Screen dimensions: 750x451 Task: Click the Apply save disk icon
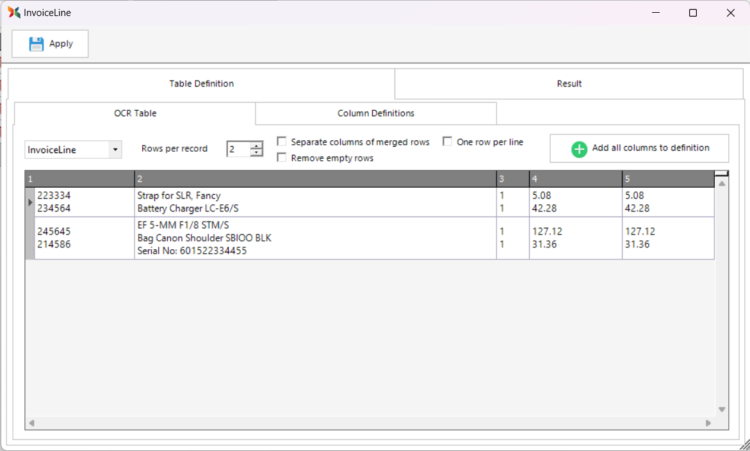37,44
